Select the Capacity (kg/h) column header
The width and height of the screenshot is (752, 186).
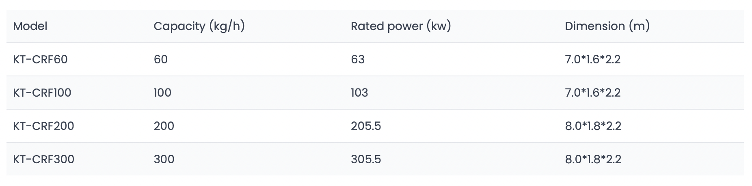[x=199, y=26]
